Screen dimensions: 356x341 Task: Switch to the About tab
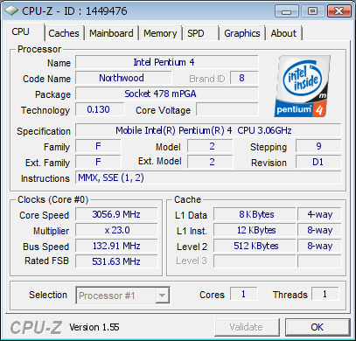pyautogui.click(x=283, y=33)
